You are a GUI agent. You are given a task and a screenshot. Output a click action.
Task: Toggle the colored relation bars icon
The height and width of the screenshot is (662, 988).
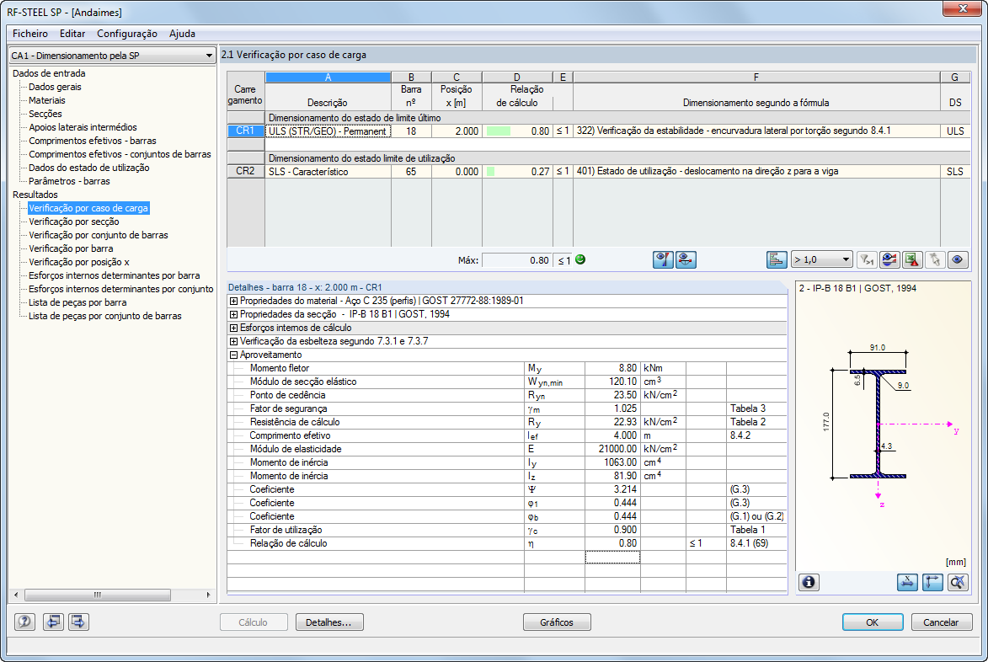coord(777,259)
